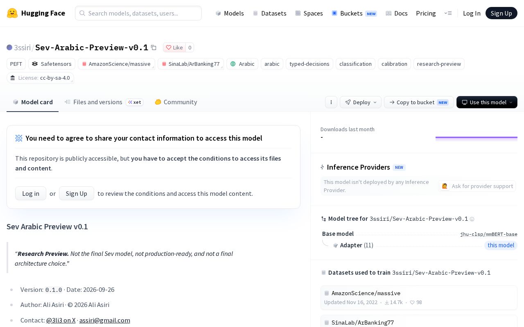Screen dimensions: 524x327
Task: Click the typed-decisions tag
Action: click(309, 64)
